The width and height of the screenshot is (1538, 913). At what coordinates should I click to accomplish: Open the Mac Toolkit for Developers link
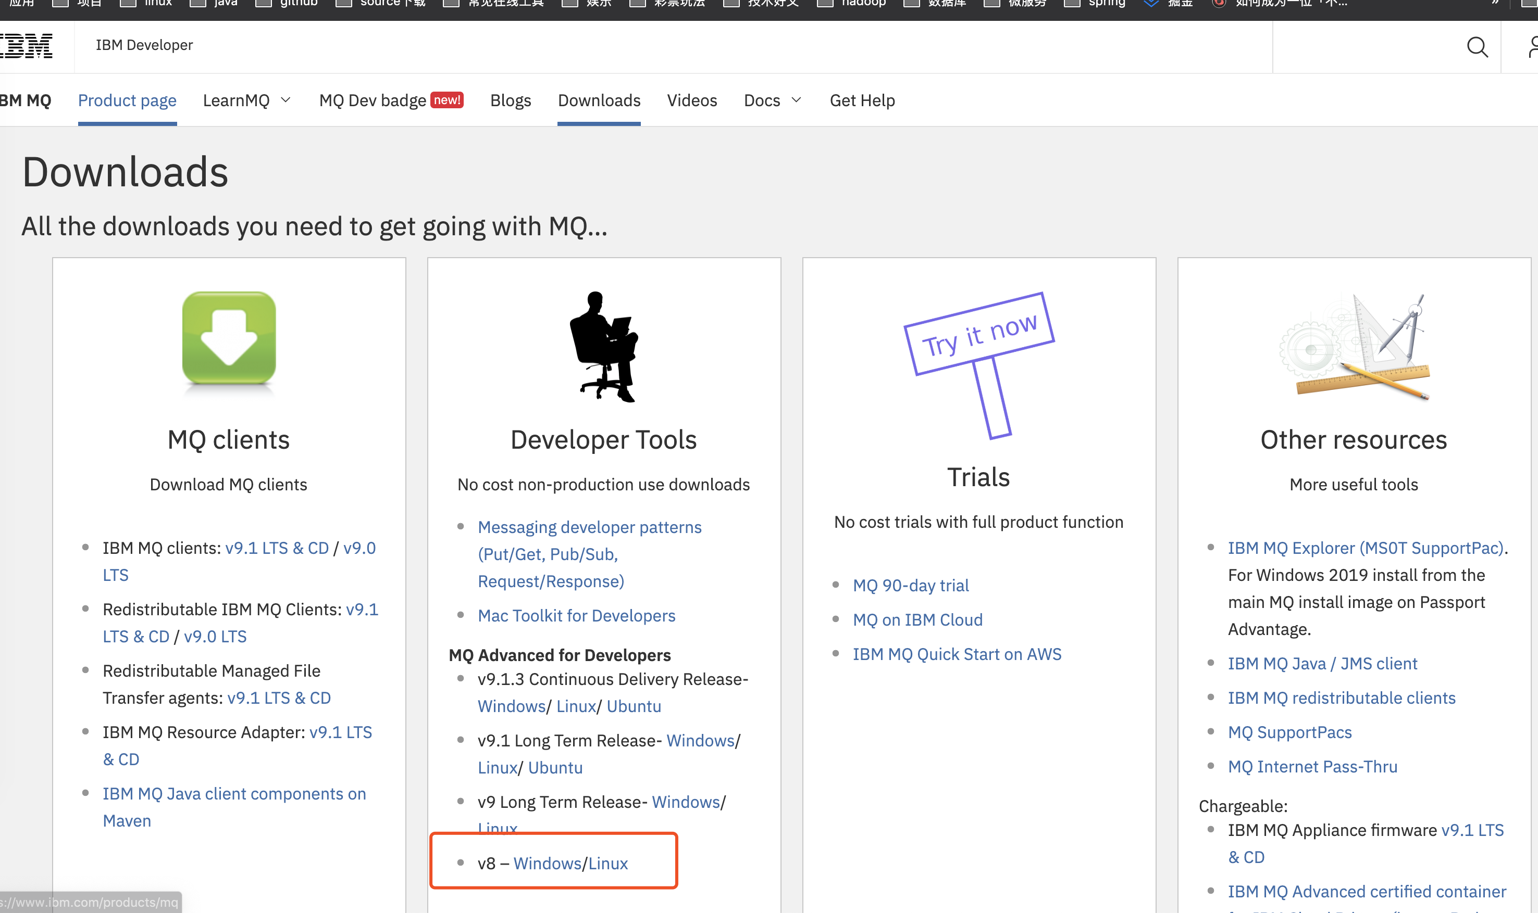(576, 615)
